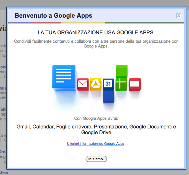Click the yellow Google Drive icon
Image resolution: width=189 pixels, height=175 pixels.
tap(96, 84)
